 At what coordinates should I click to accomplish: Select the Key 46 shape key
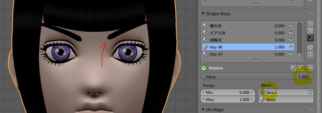pos(248,47)
